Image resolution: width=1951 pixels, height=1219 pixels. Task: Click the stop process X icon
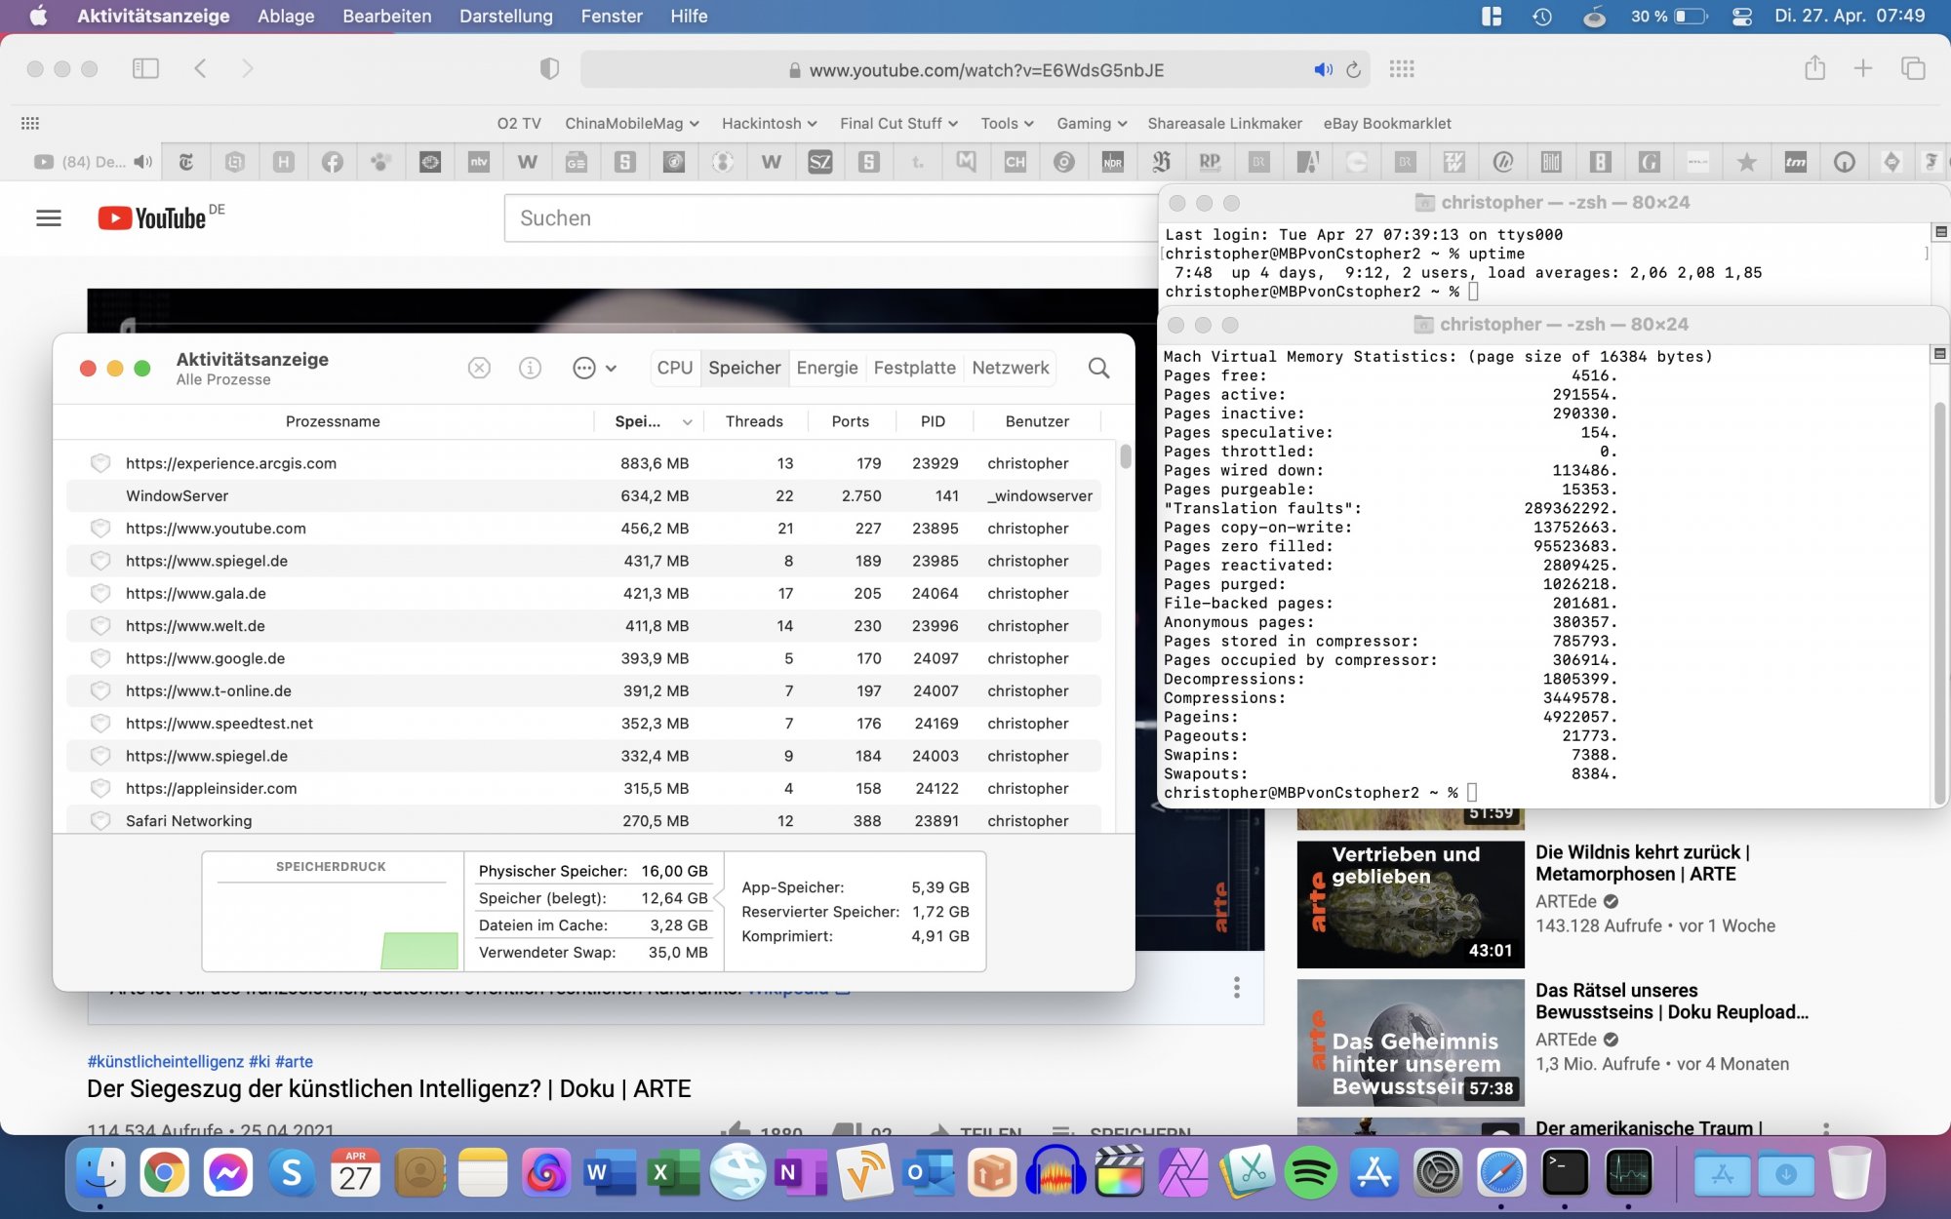(479, 368)
